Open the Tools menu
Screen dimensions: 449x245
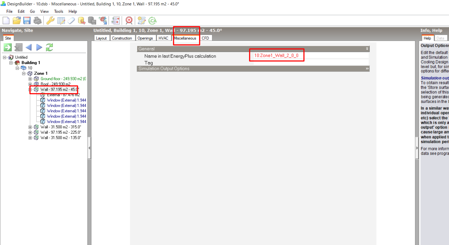click(59, 11)
